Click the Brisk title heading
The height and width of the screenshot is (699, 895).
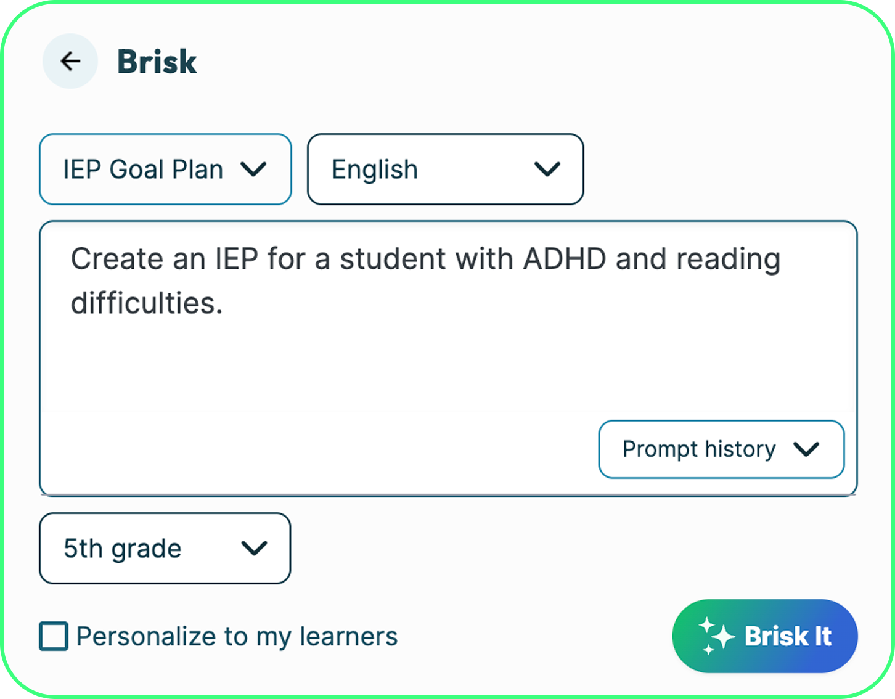(x=157, y=62)
